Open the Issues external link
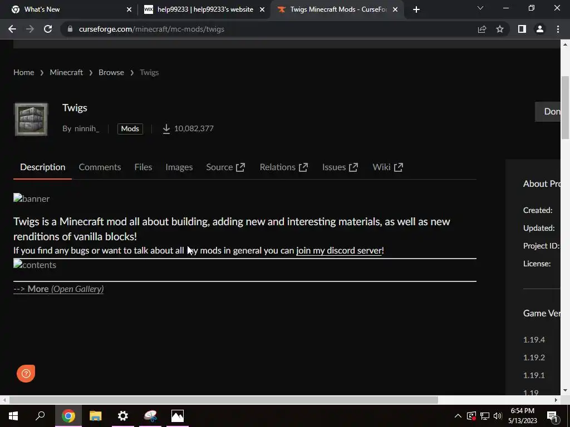The width and height of the screenshot is (570, 427). tap(340, 167)
